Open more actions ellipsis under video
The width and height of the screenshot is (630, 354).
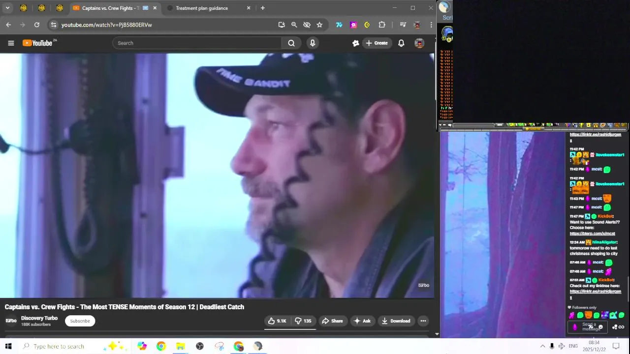(x=423, y=321)
